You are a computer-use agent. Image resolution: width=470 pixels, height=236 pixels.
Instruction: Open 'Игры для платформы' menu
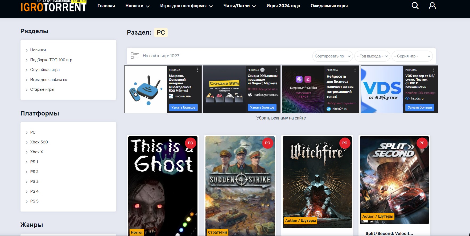[x=186, y=6]
